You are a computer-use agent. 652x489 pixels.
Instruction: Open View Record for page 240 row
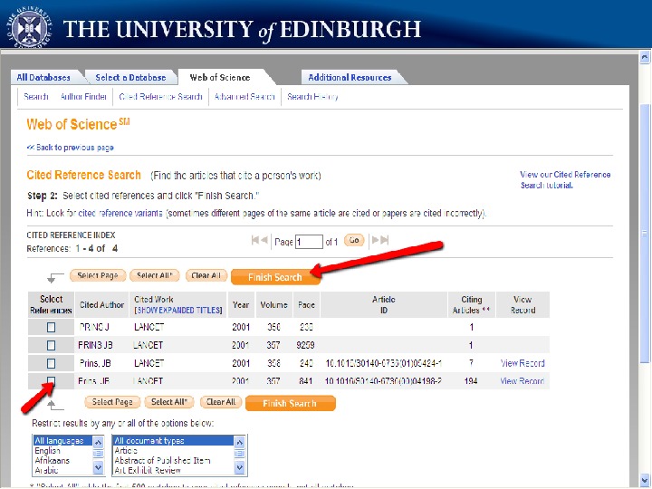click(x=523, y=363)
